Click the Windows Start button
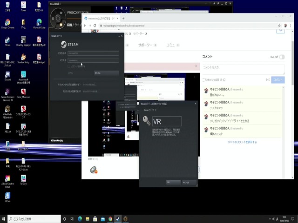This screenshot has height=223, width=298. (4, 219)
